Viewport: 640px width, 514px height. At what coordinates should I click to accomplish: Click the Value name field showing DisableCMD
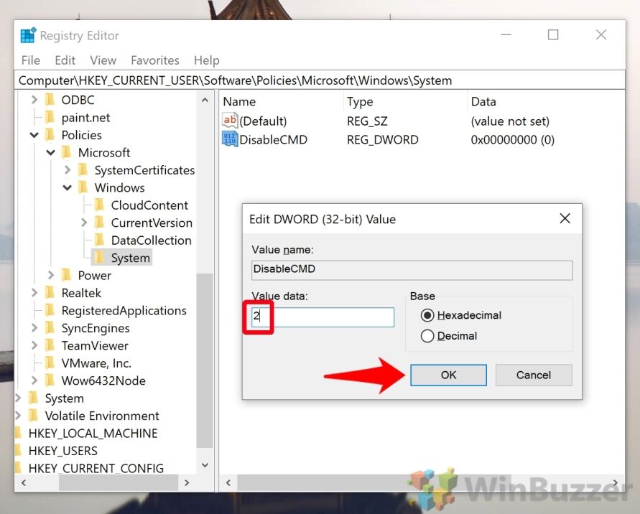click(x=412, y=270)
